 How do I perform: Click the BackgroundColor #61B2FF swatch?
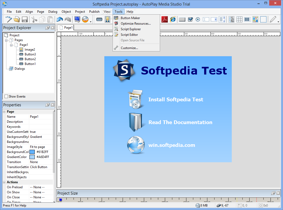pyautogui.click(x=32, y=152)
